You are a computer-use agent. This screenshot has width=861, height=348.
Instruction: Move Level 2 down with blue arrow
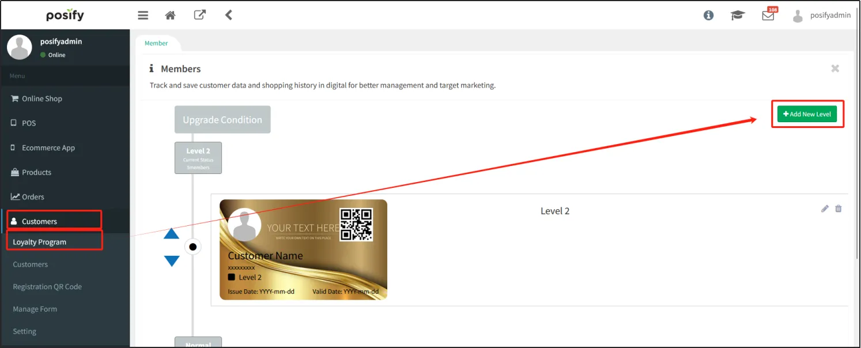pos(172,261)
